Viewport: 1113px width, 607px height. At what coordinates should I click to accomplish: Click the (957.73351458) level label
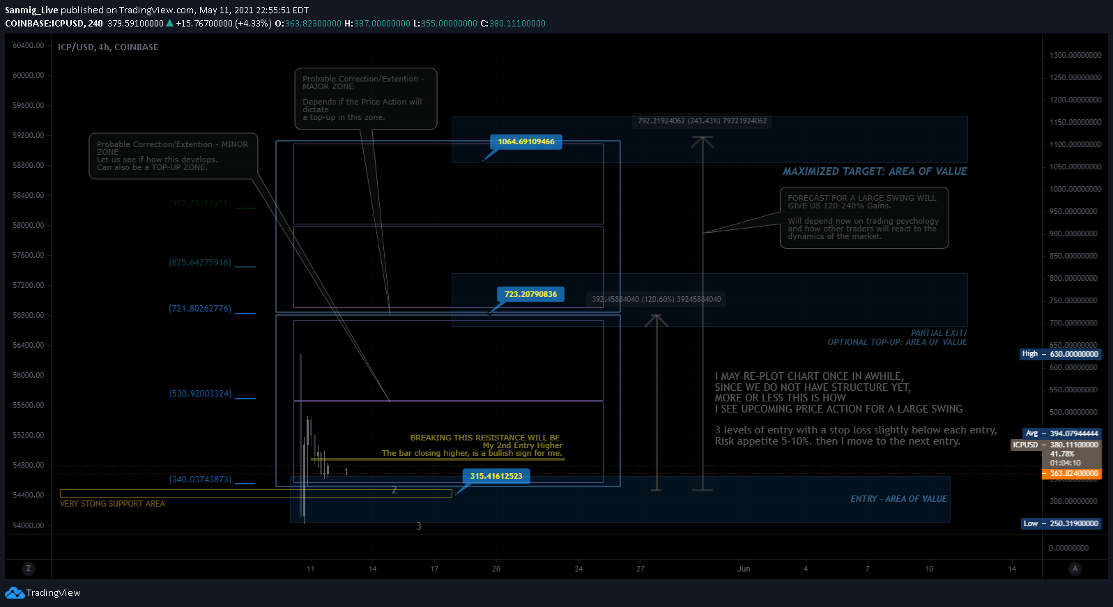click(200, 203)
